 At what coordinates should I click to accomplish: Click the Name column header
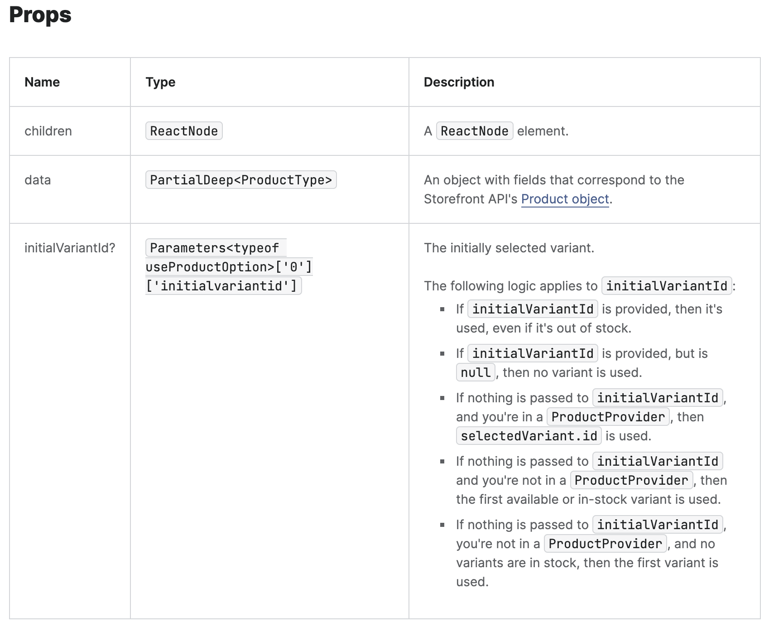click(x=42, y=82)
